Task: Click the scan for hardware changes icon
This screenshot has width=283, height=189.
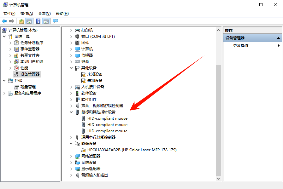Action: click(56, 21)
